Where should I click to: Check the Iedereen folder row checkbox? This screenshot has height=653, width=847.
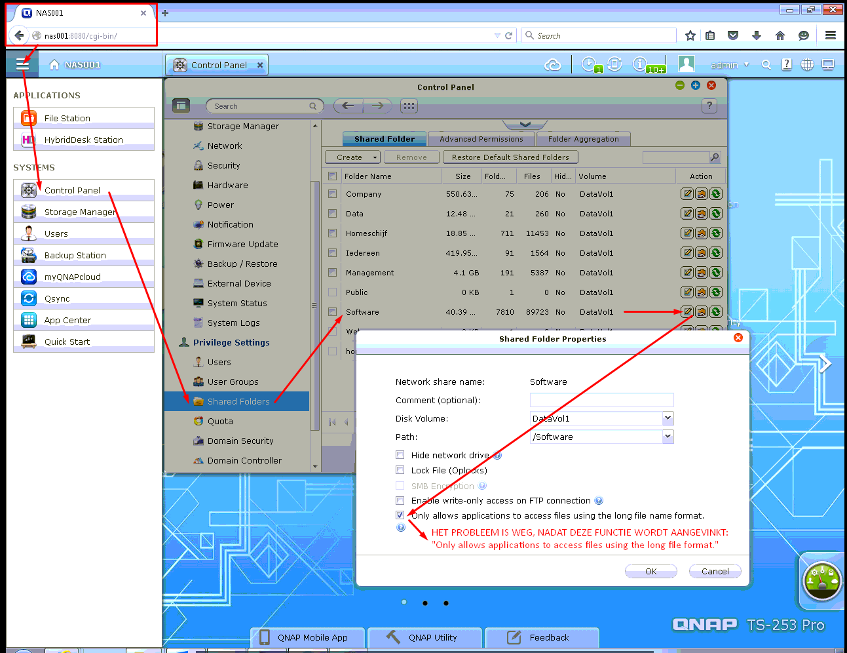tap(333, 253)
